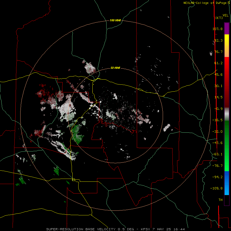The height and width of the screenshot is (231, 231).
Task: Pick the black TH segment of color bar
Action: click(227, 200)
